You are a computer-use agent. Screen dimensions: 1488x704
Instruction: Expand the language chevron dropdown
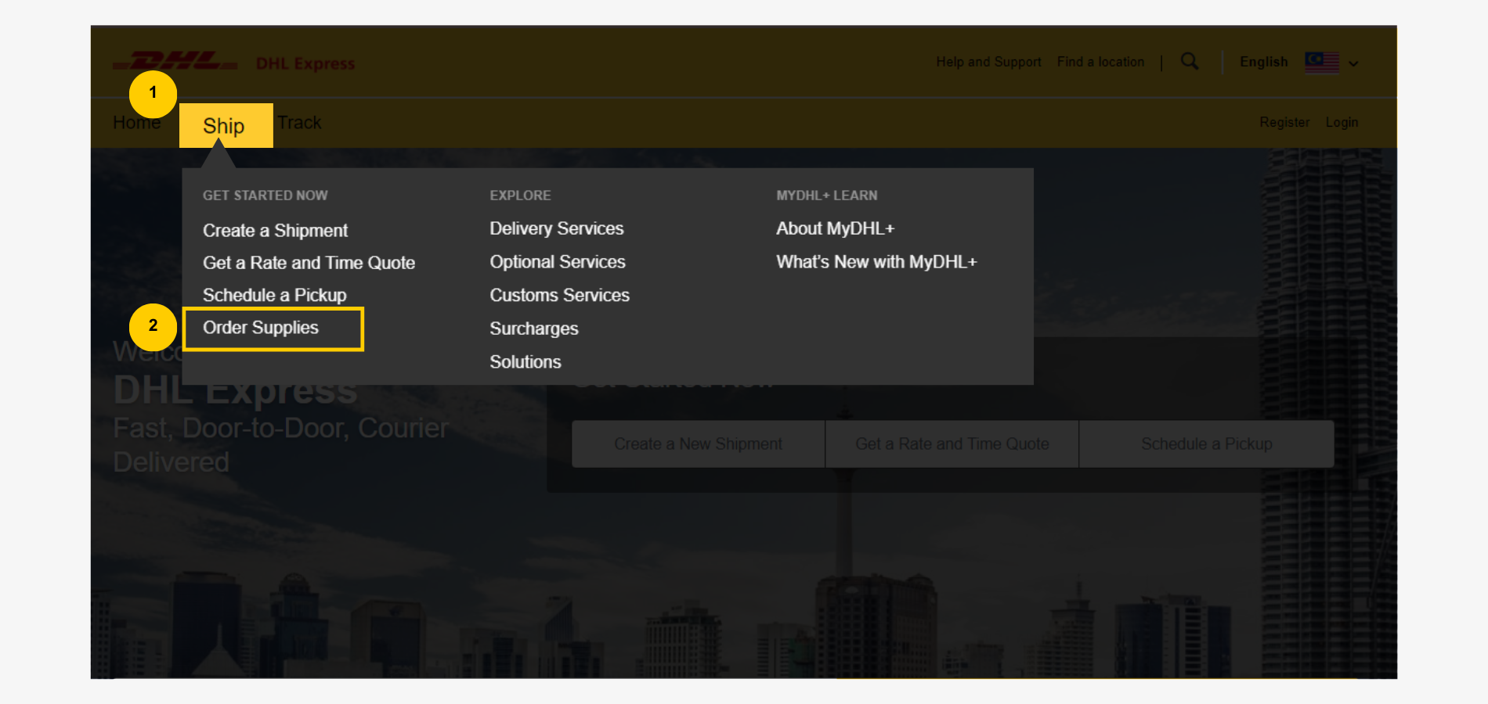(1353, 63)
